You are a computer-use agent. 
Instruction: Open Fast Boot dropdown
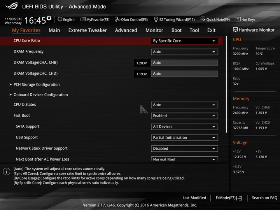pyautogui.click(x=184, y=116)
